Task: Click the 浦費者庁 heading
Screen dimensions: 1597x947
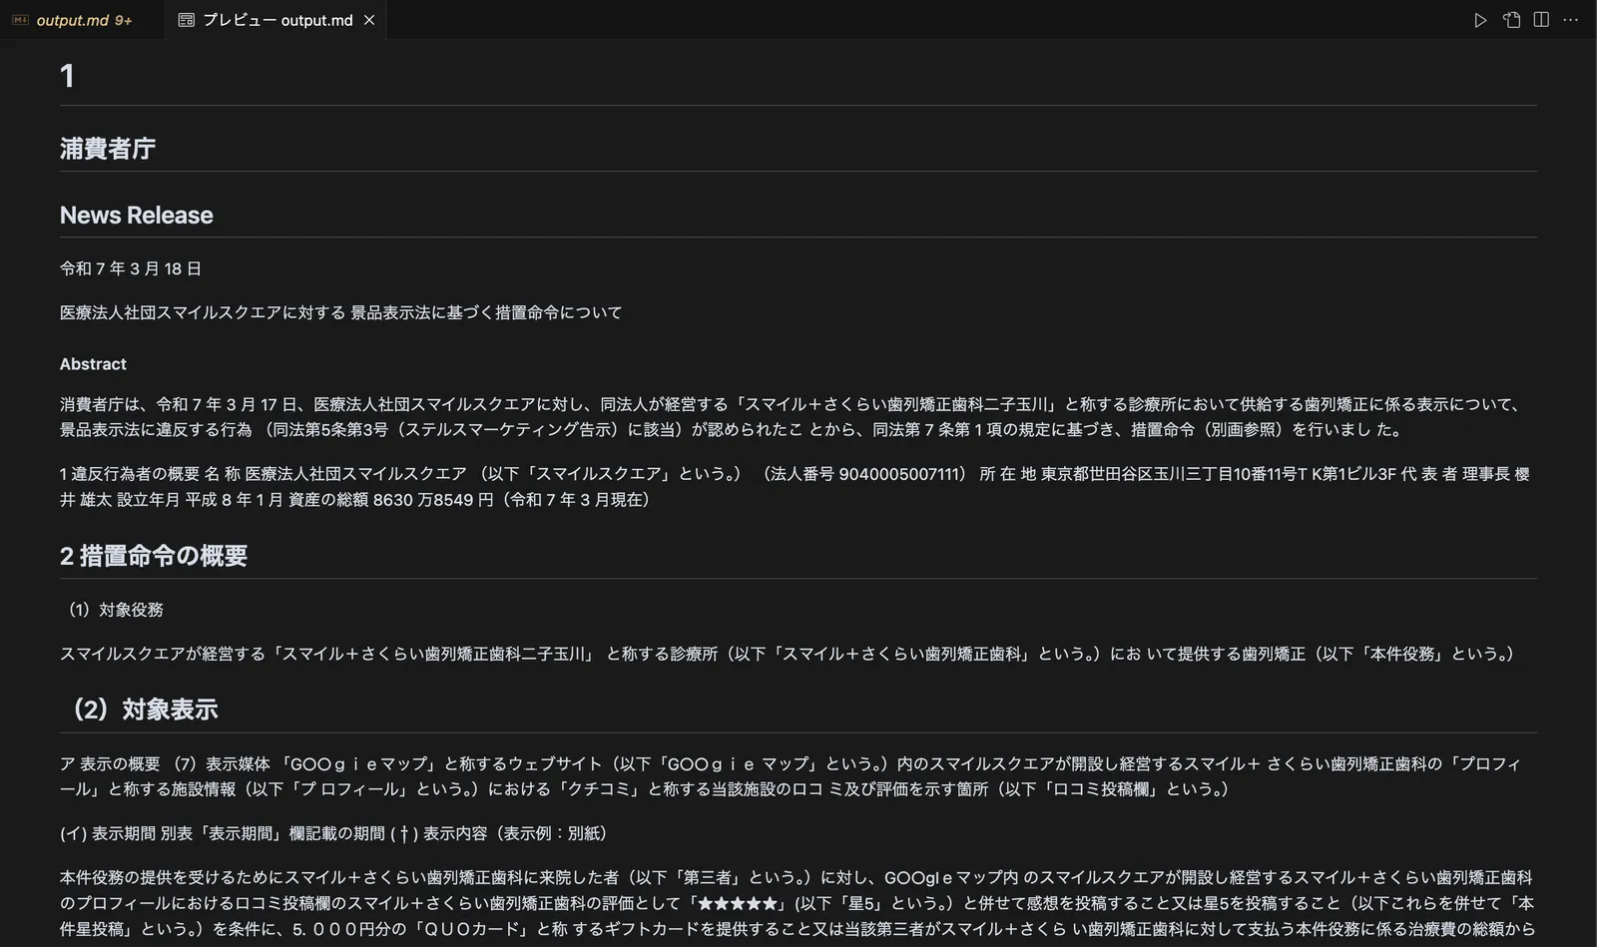Action: point(107,149)
